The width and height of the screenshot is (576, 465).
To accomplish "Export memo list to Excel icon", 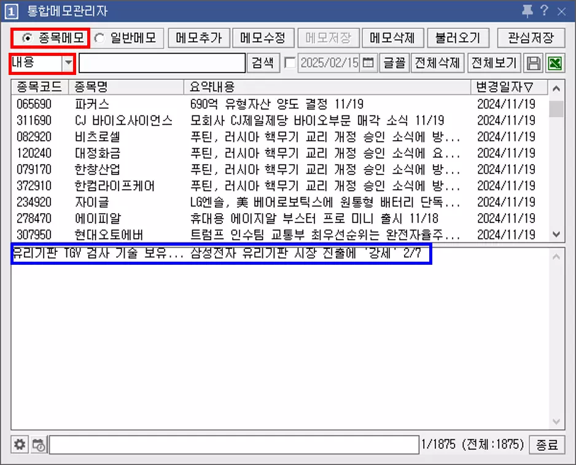I will pos(555,63).
